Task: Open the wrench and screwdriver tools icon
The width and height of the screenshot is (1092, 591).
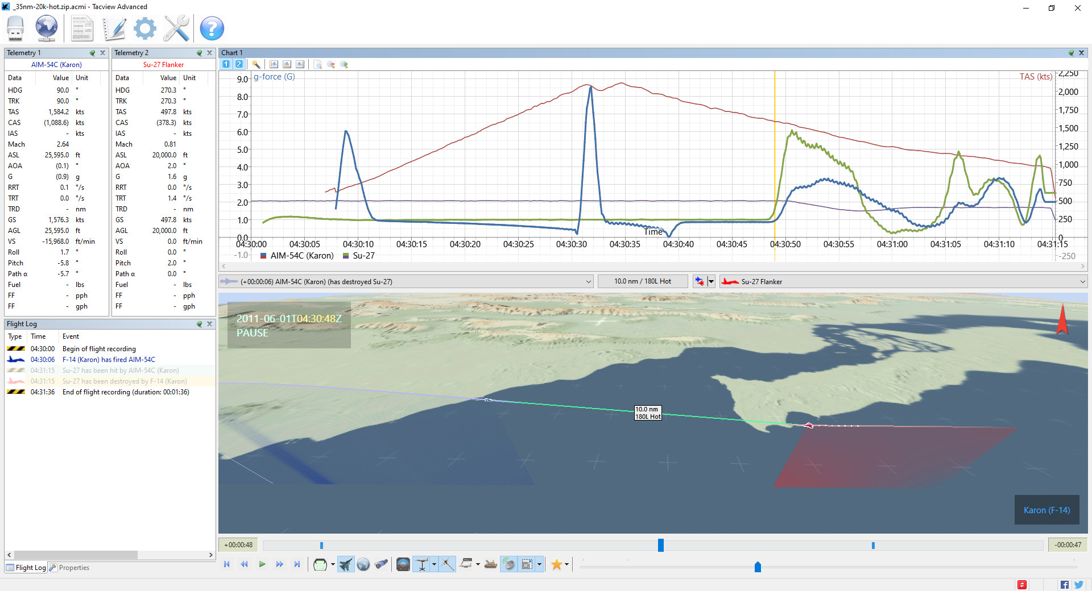Action: pos(176,28)
